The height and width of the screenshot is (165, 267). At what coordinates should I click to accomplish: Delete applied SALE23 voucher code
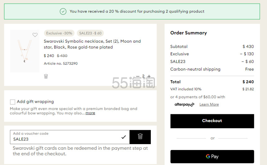[x=140, y=137]
